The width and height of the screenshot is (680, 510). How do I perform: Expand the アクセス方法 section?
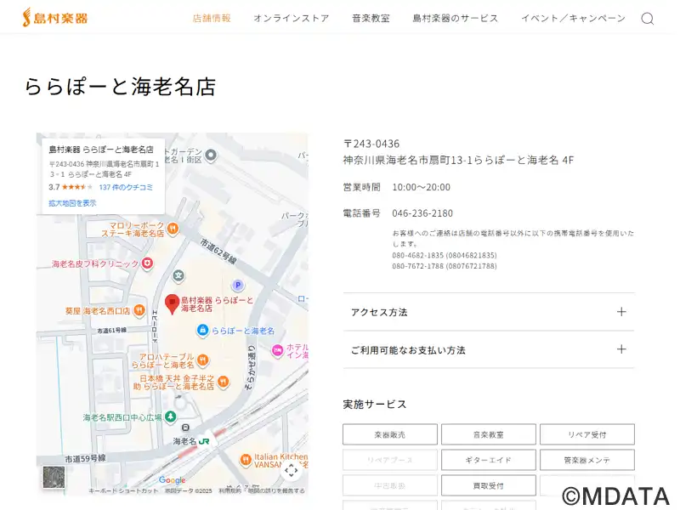tap(488, 312)
